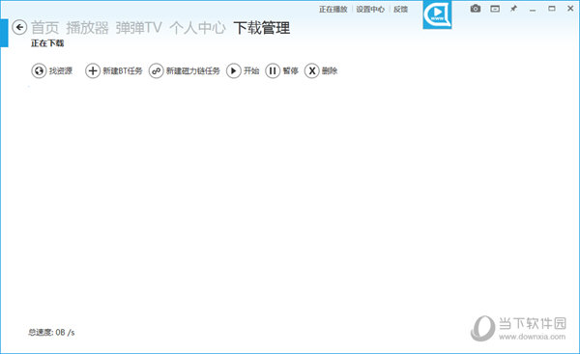
Task: Open the 首页 tab
Action: click(x=45, y=28)
